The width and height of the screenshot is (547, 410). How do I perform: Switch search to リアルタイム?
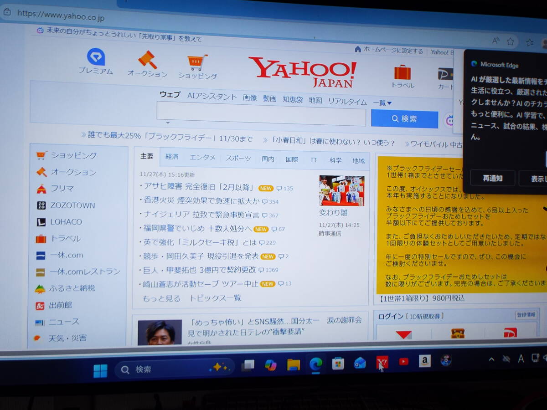pyautogui.click(x=347, y=102)
